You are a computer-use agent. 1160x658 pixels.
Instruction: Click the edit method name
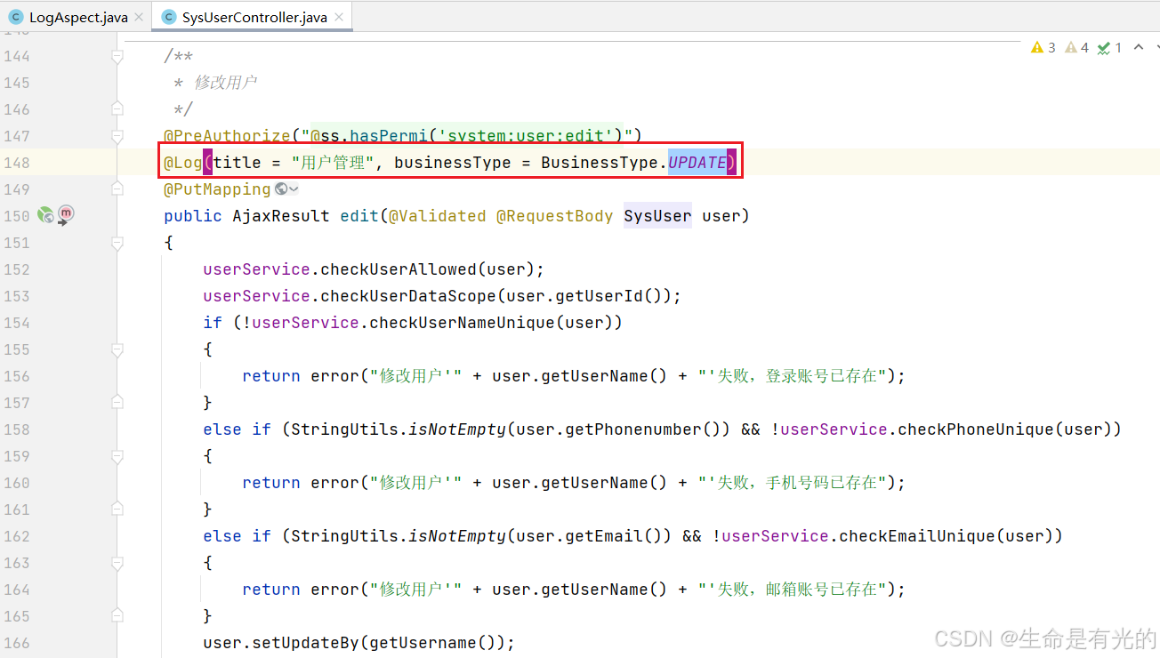[x=359, y=216]
